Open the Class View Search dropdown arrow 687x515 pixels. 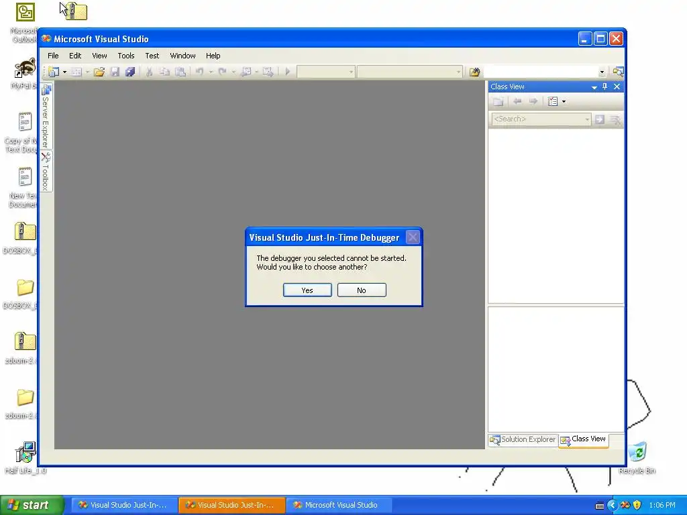[587, 119]
